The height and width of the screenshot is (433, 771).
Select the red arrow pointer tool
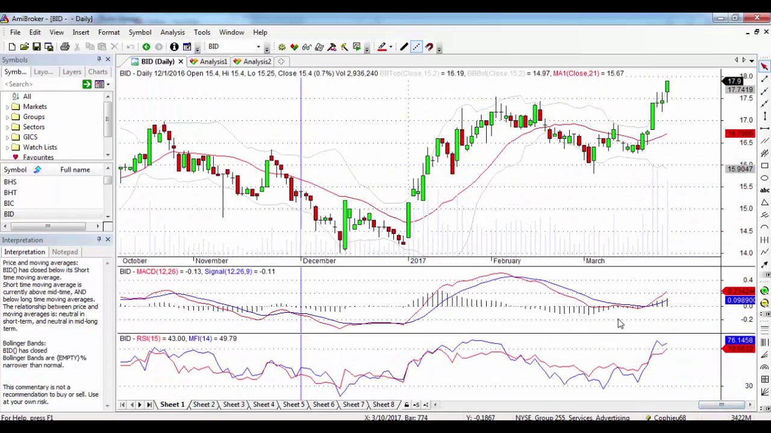point(764,66)
